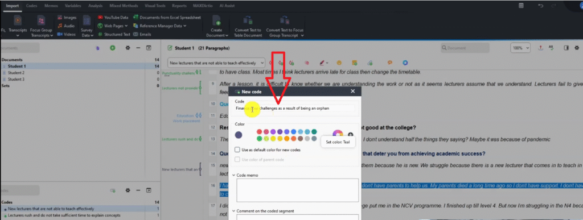Collapse the Code memo section
This screenshot has width=583, height=220.
(233, 175)
